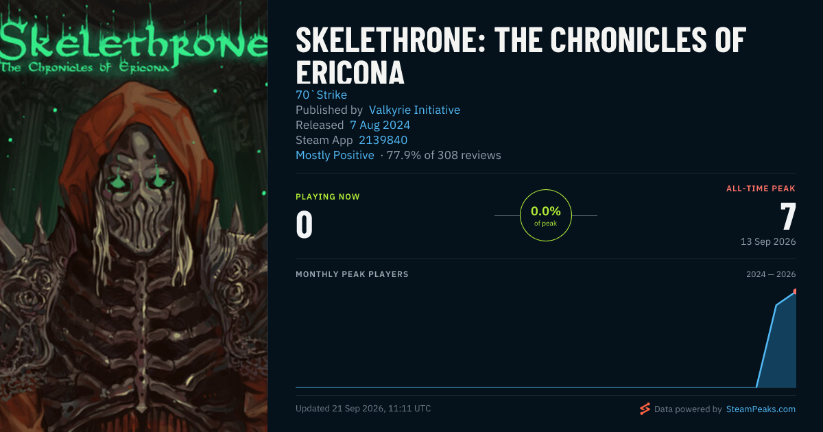Click the Monthly Peak Players label
823x432 pixels.
pyautogui.click(x=352, y=274)
